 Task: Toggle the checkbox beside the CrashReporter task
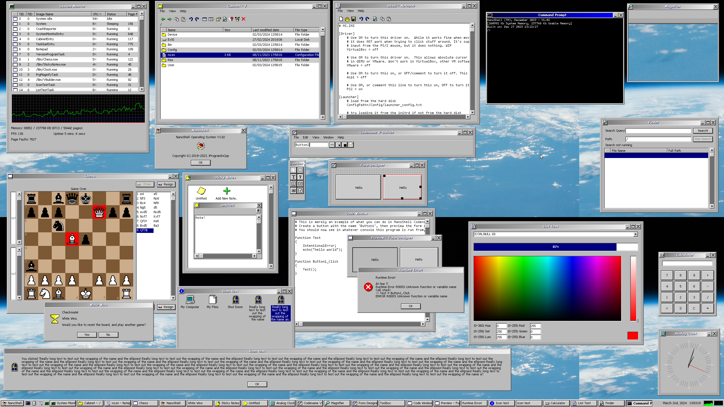(x=15, y=29)
